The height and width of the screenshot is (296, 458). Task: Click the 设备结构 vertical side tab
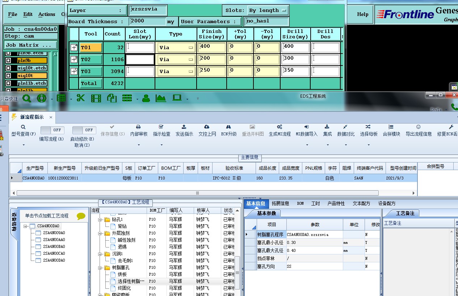pyautogui.click(x=14, y=221)
